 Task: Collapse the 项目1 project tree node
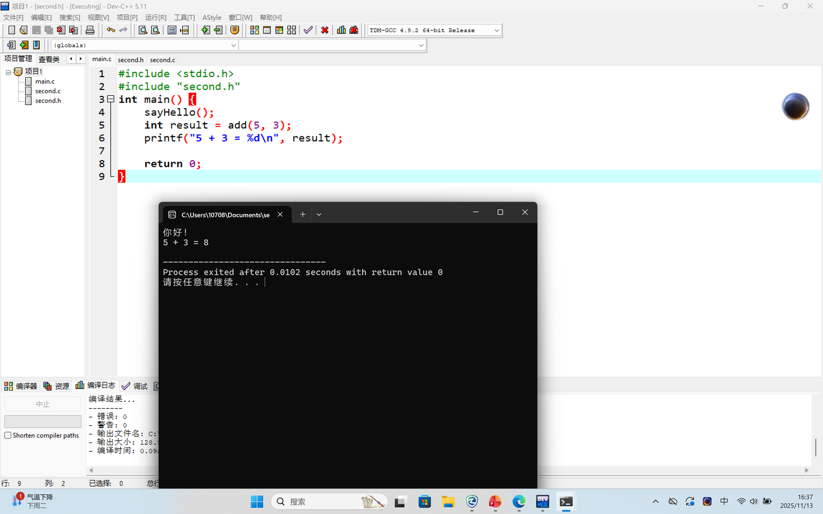pyautogui.click(x=8, y=72)
